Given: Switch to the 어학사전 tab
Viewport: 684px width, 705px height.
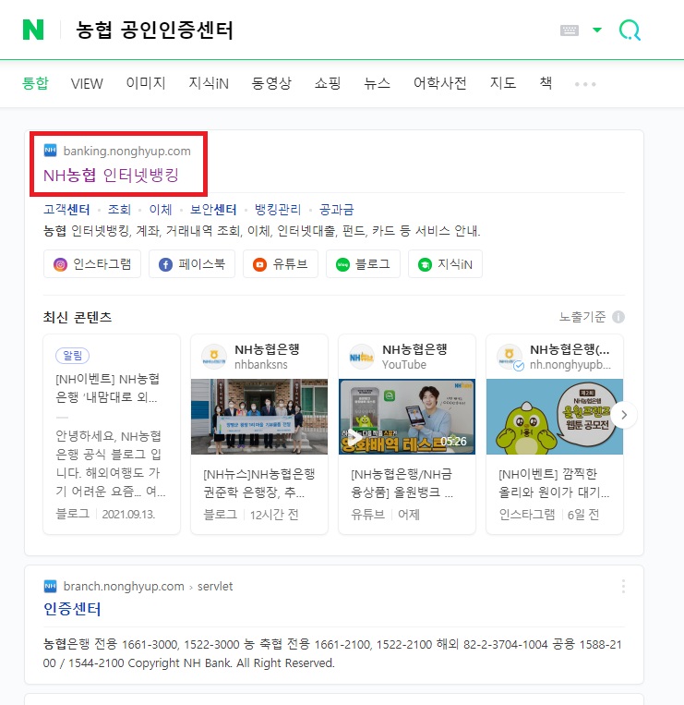Looking at the screenshot, I should 439,83.
